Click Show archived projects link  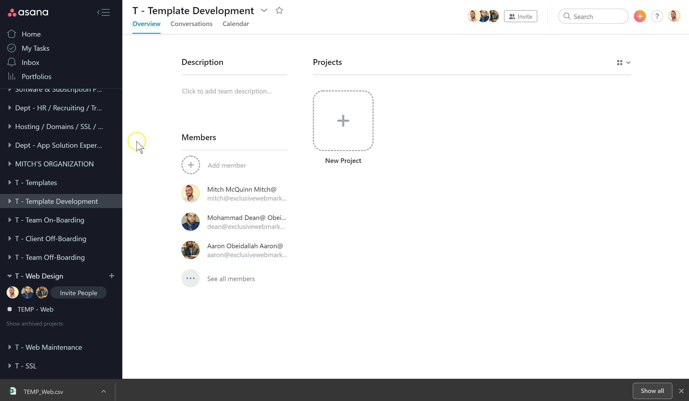[x=35, y=323]
